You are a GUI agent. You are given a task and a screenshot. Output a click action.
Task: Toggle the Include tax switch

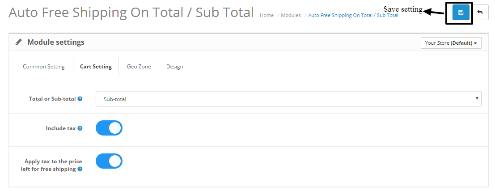109,128
